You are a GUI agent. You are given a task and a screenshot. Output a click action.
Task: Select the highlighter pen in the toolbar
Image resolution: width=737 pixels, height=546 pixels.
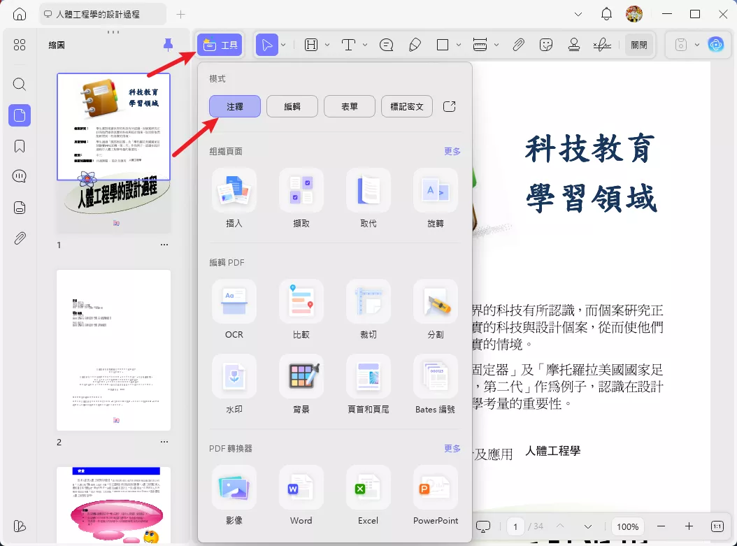coord(415,44)
